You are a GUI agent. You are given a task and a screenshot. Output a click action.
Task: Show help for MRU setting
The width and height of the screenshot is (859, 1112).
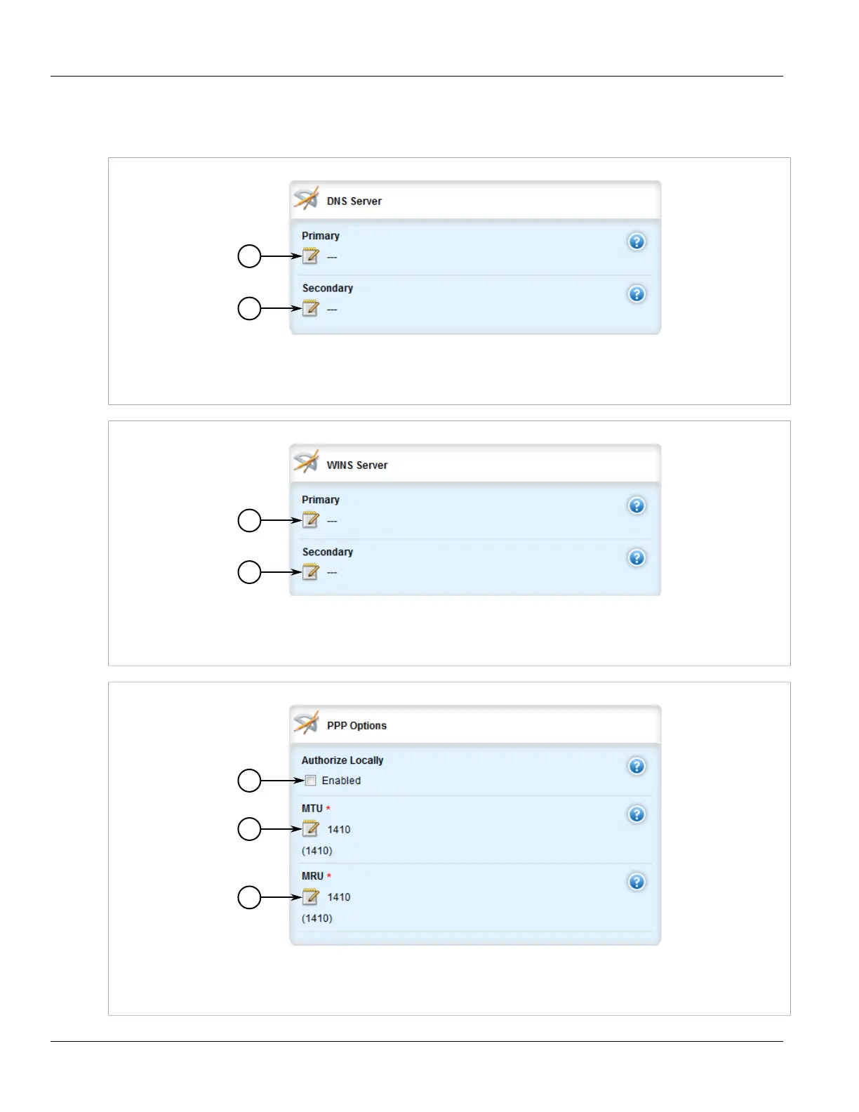tap(637, 882)
